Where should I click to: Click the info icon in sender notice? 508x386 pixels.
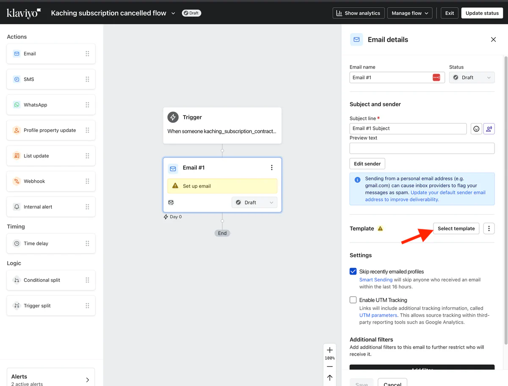click(357, 179)
